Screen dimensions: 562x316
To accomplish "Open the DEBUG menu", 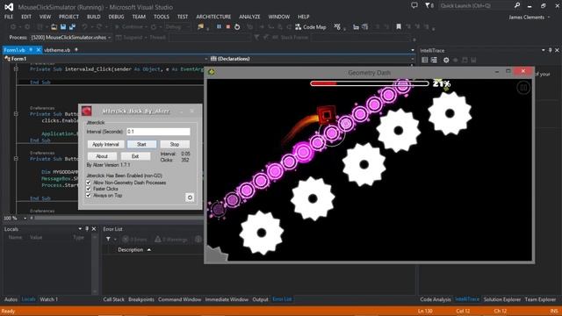I will [116, 17].
